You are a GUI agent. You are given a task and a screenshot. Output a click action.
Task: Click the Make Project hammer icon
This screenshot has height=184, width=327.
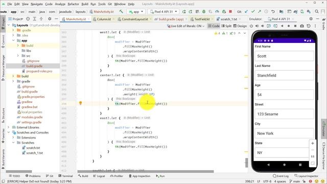click(x=121, y=11)
